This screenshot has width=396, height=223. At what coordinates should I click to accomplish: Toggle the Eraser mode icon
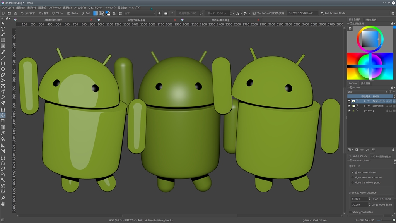[159, 13]
